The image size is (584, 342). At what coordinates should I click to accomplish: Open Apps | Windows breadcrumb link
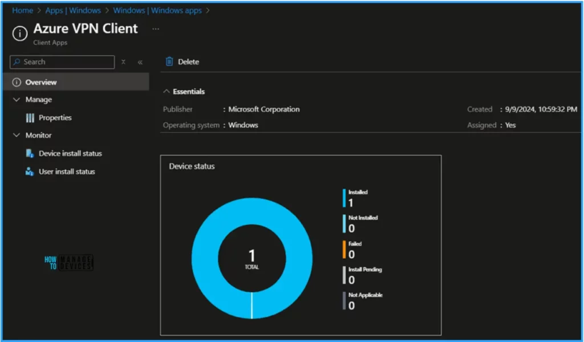pyautogui.click(x=73, y=10)
